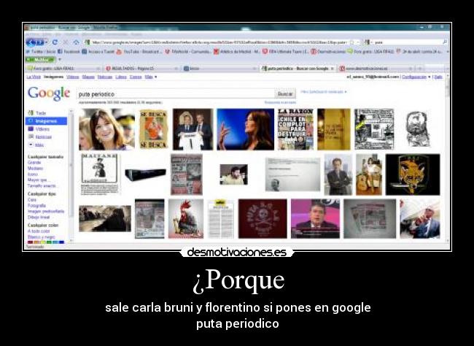Reload the page with the refresh icon
This screenshot has height=346, width=474.
point(55,42)
